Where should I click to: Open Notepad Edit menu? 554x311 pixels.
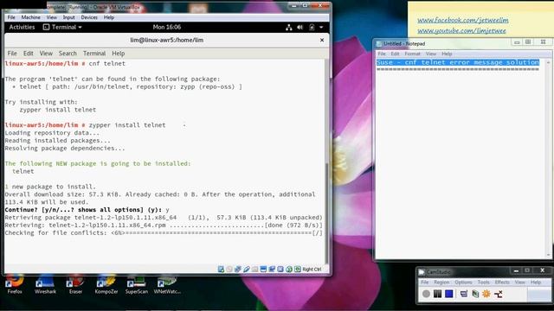coord(395,54)
